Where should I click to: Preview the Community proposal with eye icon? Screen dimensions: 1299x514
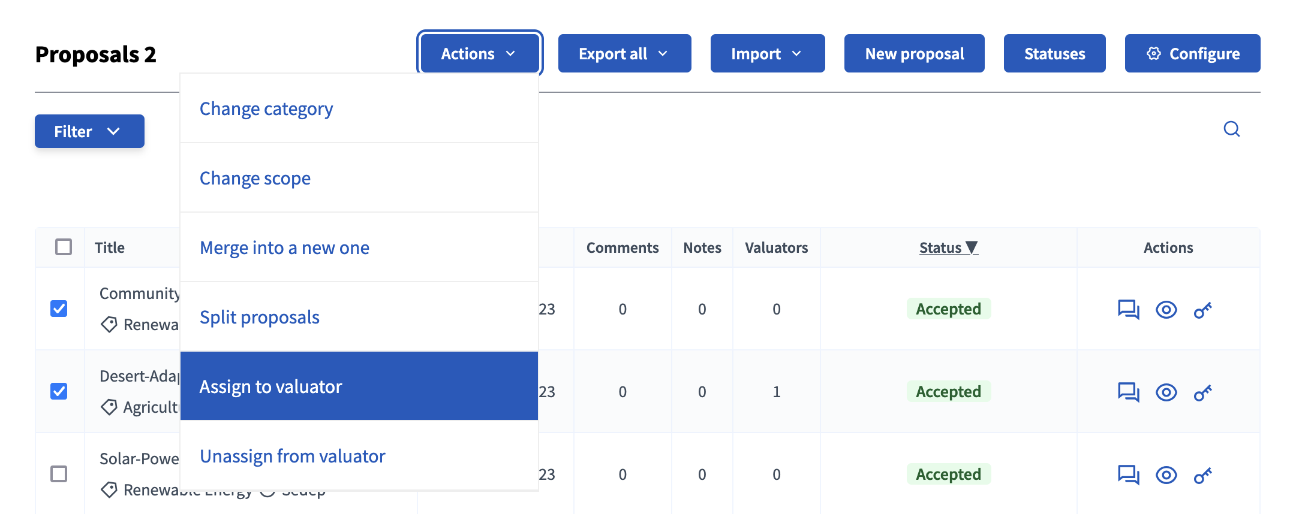pos(1166,310)
